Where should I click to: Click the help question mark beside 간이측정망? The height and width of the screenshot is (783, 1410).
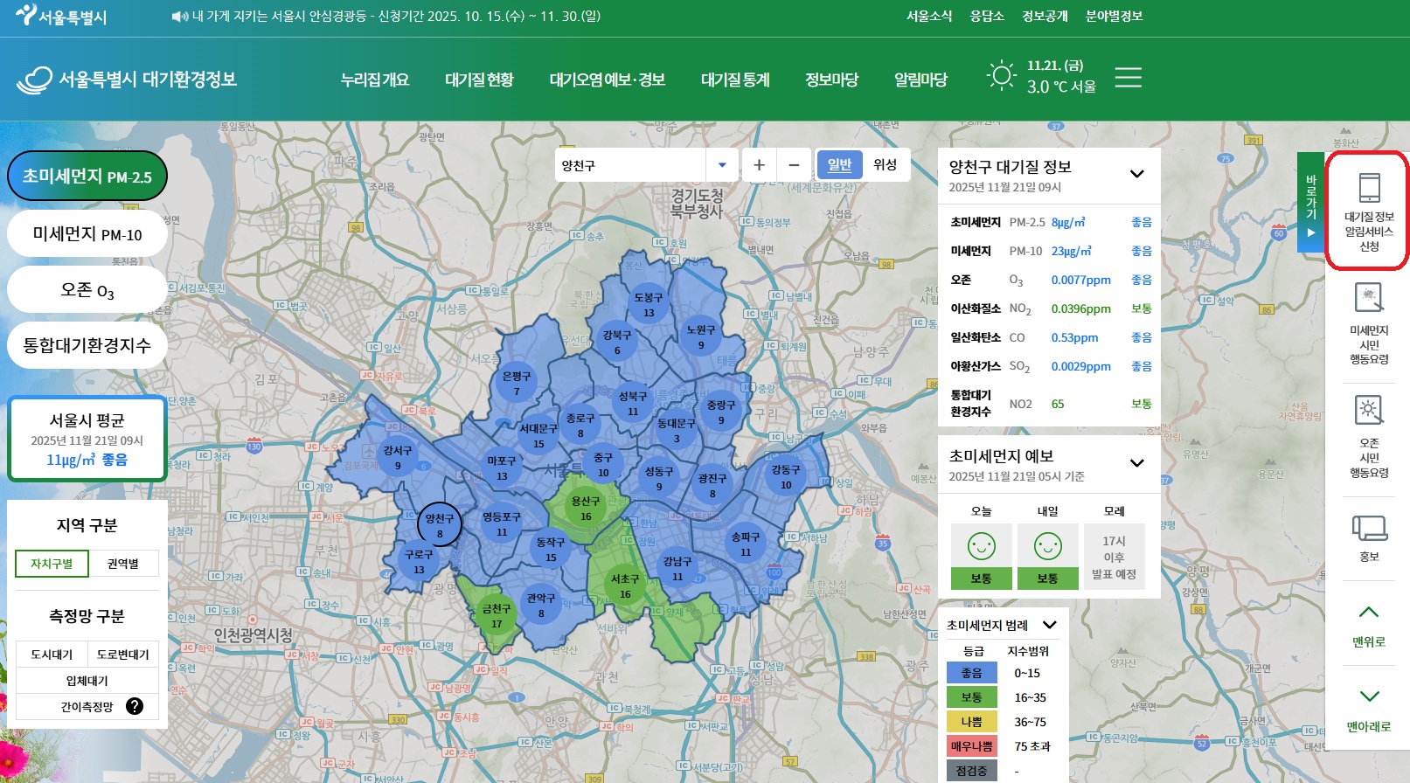[135, 706]
